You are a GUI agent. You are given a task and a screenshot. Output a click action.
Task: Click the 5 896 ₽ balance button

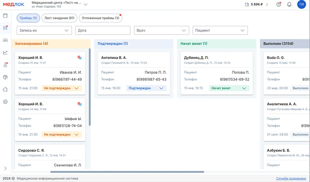point(257,4)
